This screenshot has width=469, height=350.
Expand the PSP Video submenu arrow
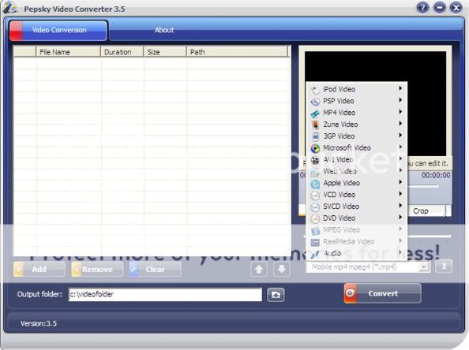400,100
